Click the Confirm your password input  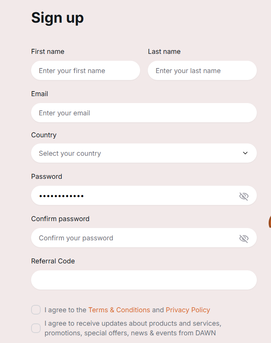144,238
